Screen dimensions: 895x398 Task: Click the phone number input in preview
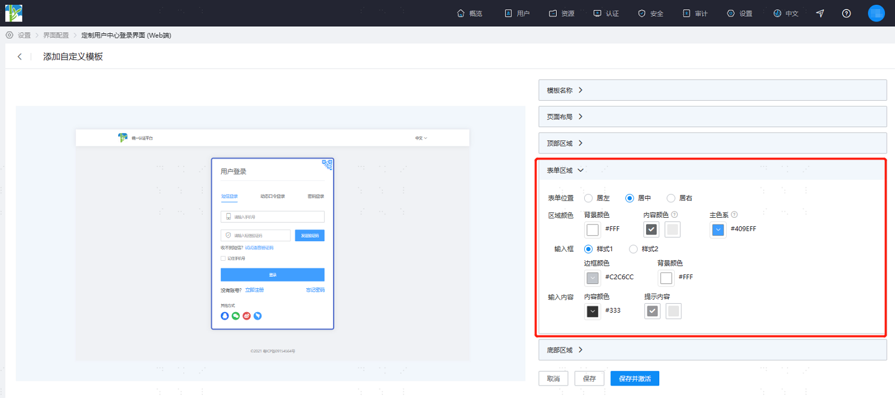(x=273, y=217)
